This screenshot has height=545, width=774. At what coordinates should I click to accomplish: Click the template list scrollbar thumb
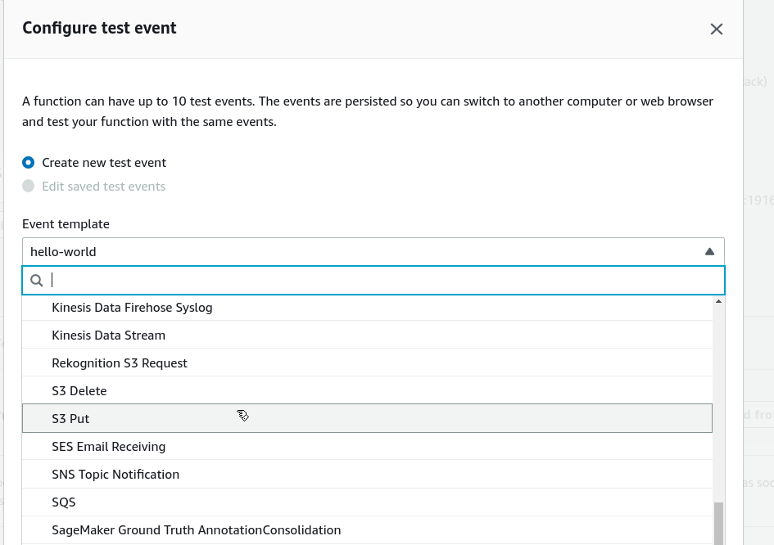click(719, 523)
